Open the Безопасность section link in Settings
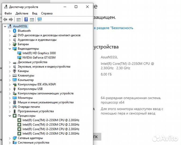This screenshot has width=181, height=145. tap(113, 28)
